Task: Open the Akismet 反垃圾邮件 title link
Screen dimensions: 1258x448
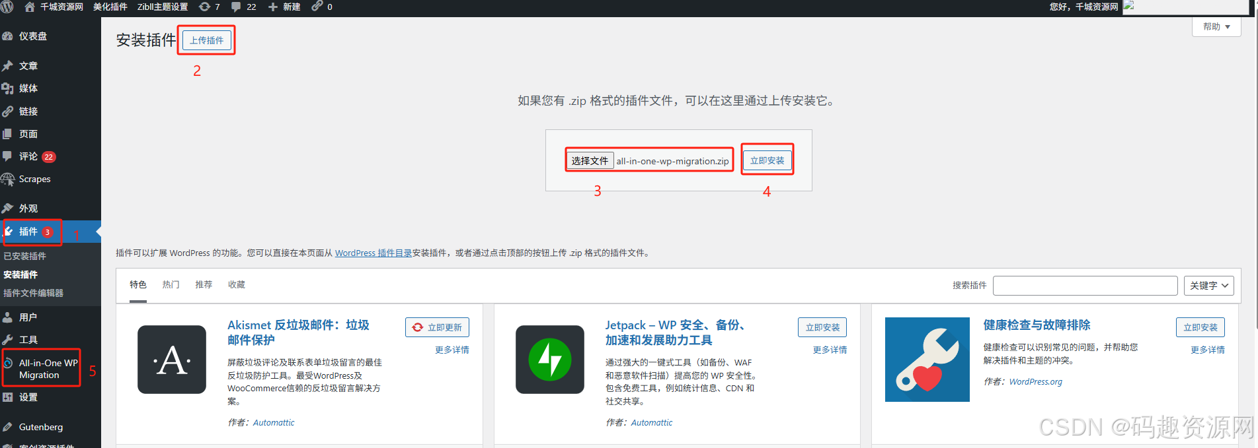Action: click(298, 333)
